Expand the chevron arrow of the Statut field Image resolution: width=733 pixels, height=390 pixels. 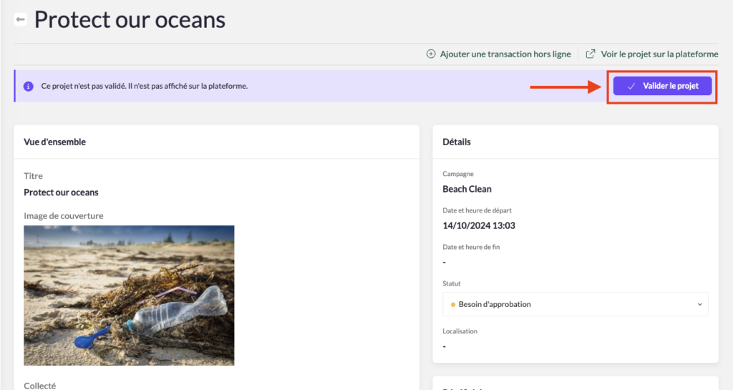(699, 304)
